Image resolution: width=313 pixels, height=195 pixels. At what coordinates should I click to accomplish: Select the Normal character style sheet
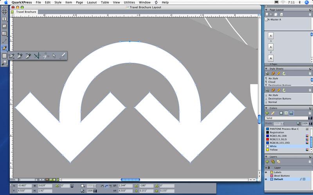tap(272, 102)
